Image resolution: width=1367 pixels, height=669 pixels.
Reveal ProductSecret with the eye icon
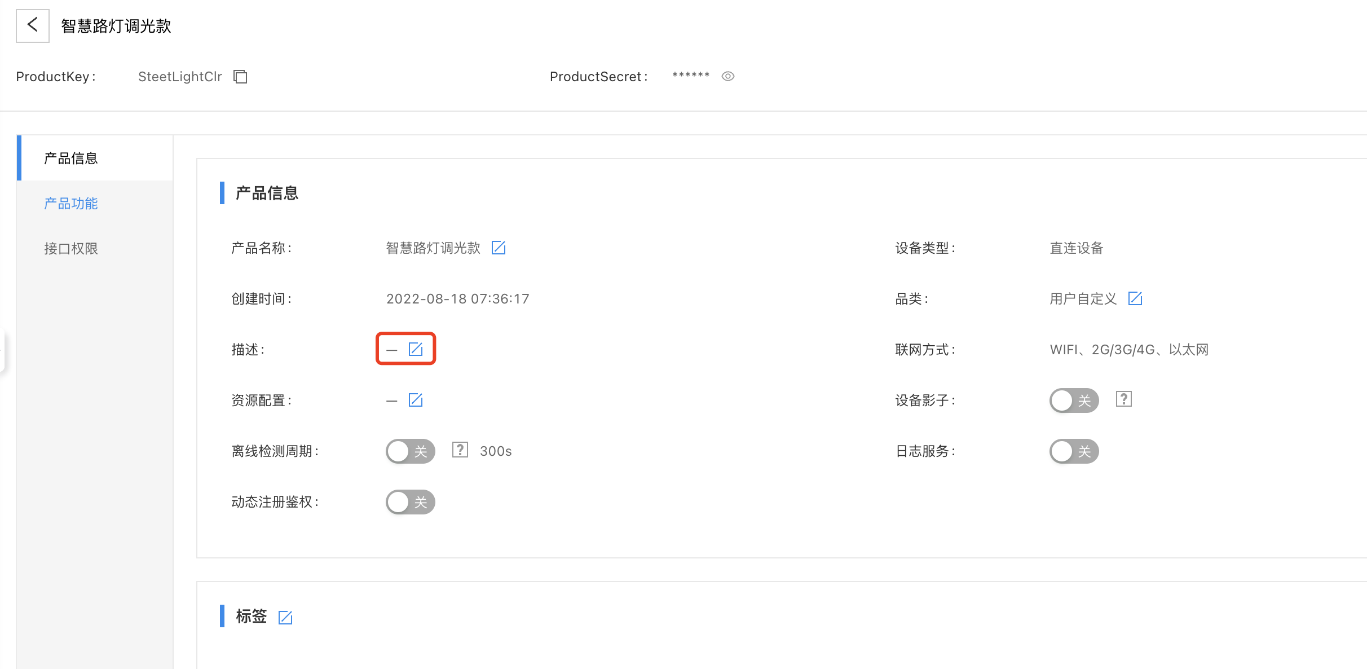(728, 76)
